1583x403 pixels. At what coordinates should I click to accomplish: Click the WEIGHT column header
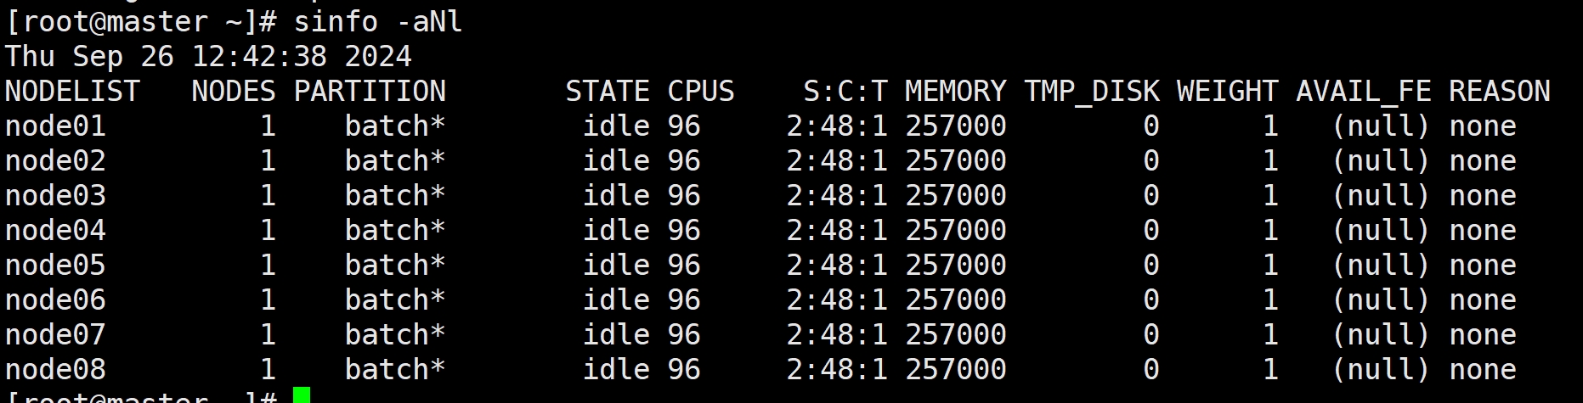pyautogui.click(x=1228, y=91)
